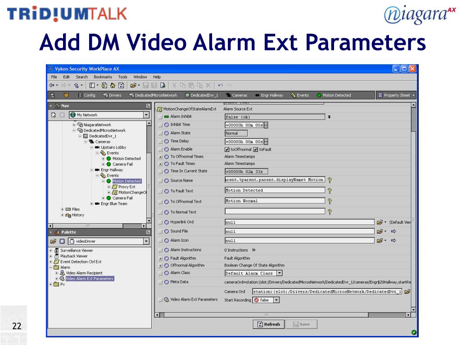Click the Save button
461x345 pixels.
(x=301, y=324)
